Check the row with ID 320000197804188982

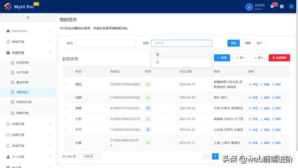coord(66,84)
